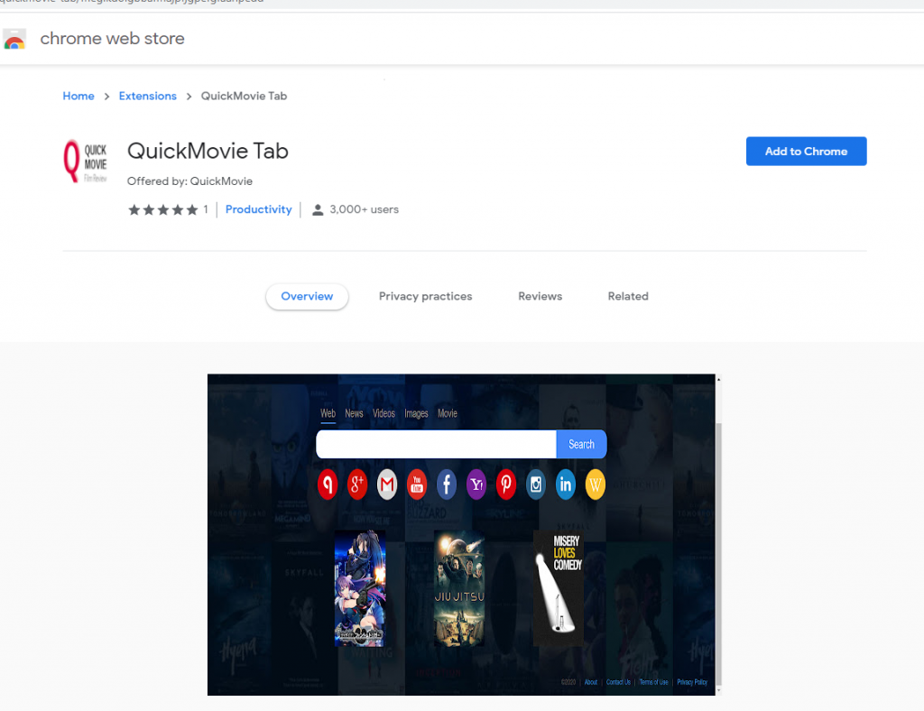Screen dimensions: 924x711
Task: Click the Gmail M icon in the screenshot
Action: (387, 485)
